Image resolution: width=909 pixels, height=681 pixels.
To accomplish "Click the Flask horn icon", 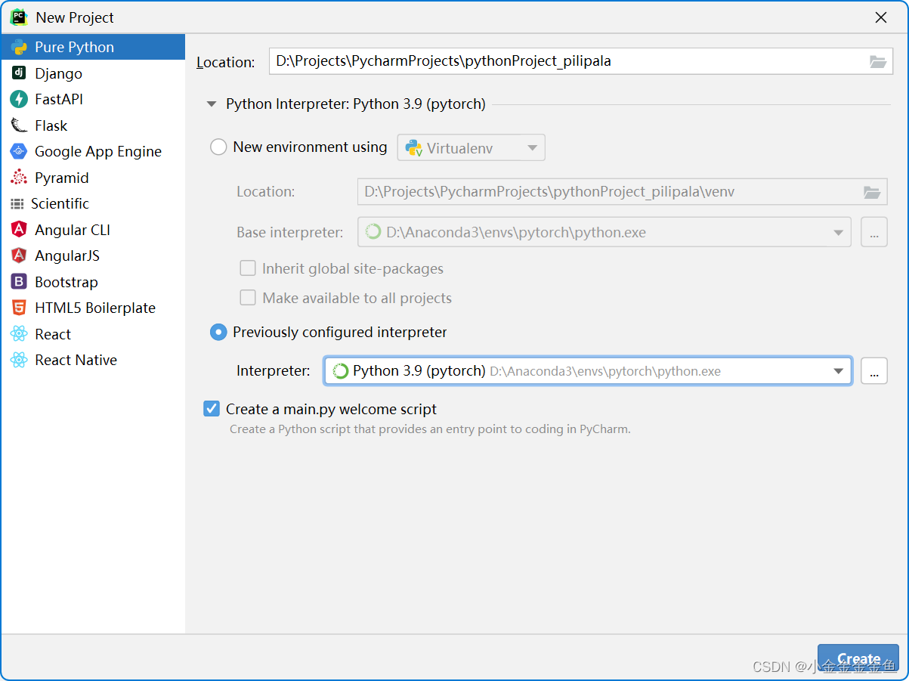I will click(19, 125).
